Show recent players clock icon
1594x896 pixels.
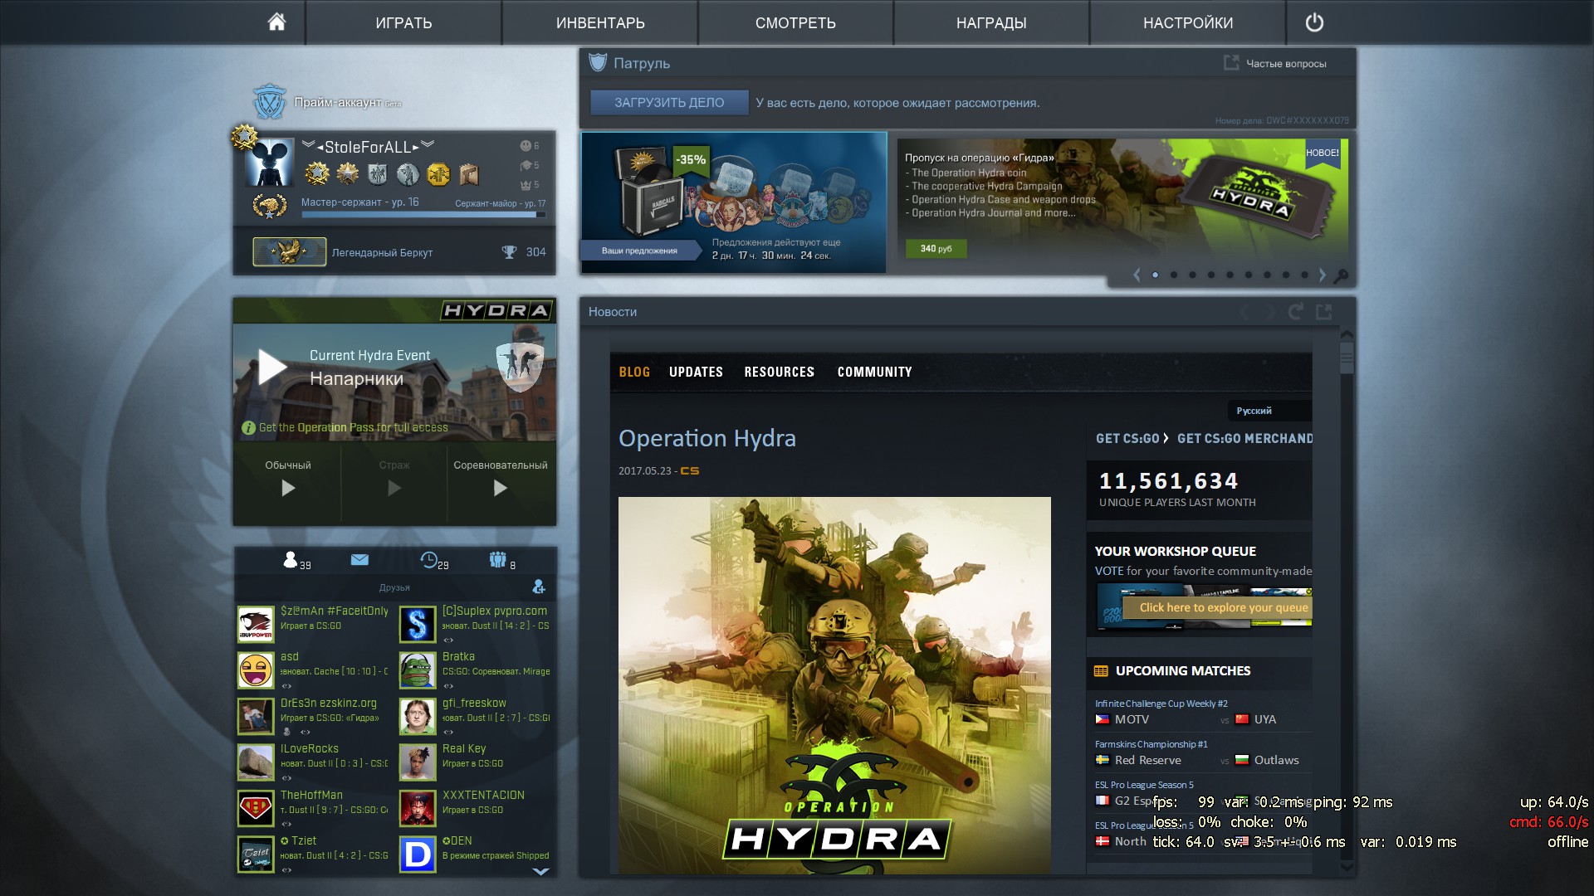(429, 560)
